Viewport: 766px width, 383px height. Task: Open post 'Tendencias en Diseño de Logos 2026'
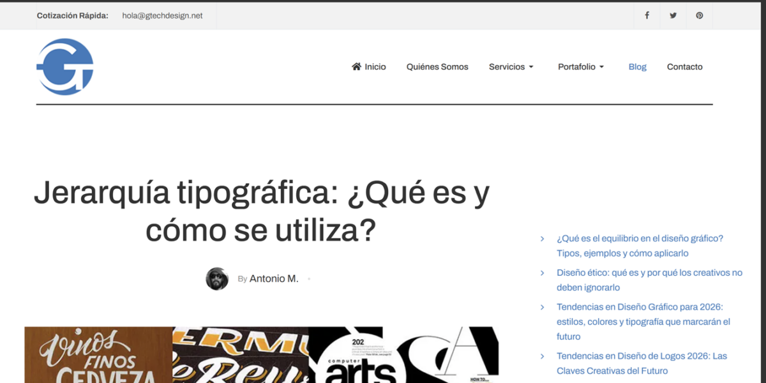click(642, 363)
